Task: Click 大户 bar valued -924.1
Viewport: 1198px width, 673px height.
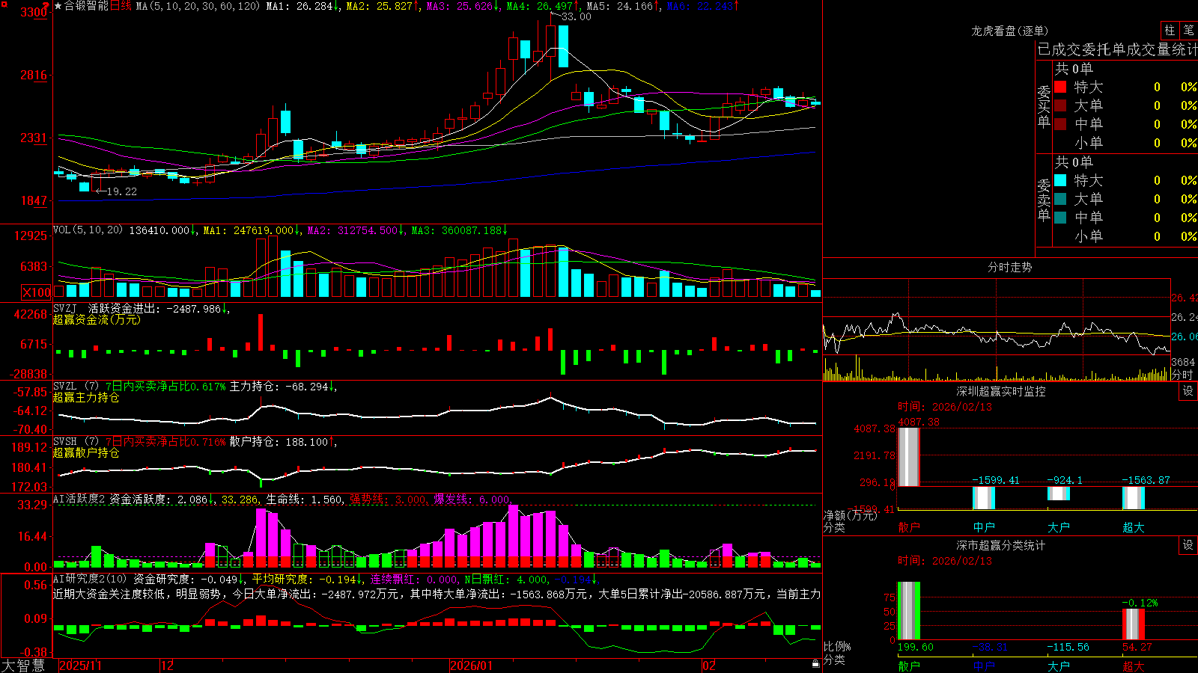Action: coord(1059,494)
